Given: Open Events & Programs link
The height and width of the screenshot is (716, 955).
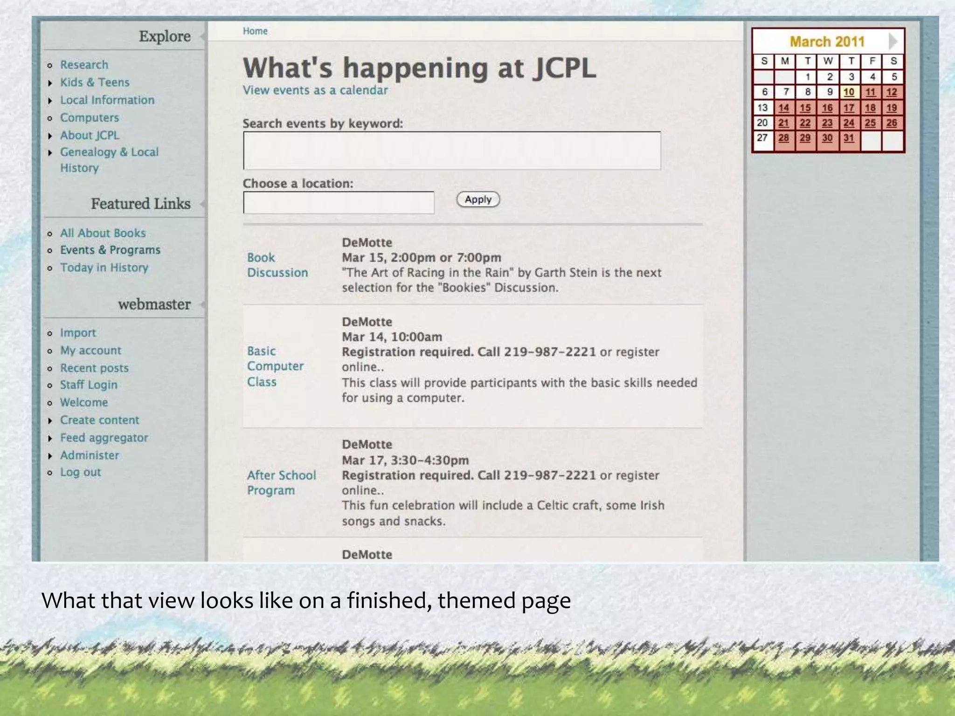Looking at the screenshot, I should click(x=110, y=250).
